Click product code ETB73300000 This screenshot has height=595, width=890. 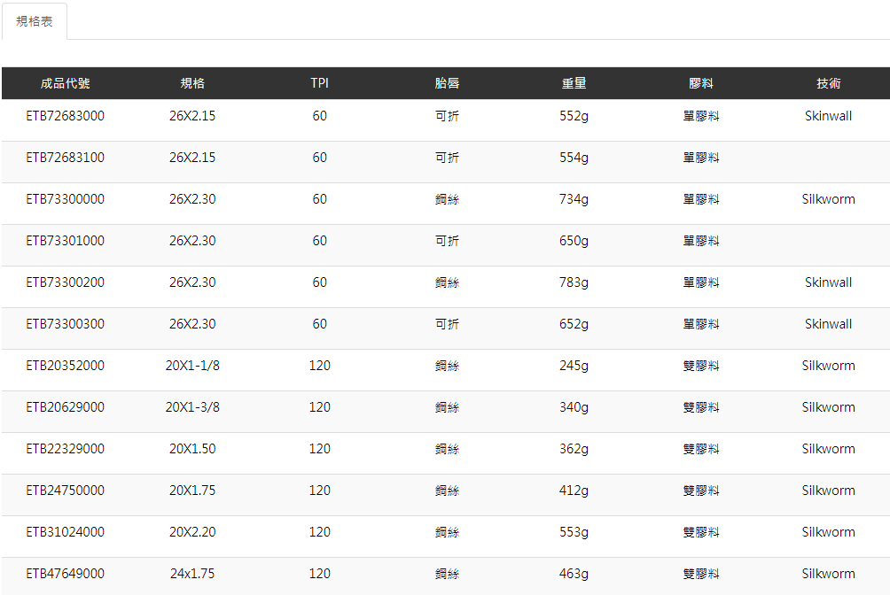click(65, 199)
